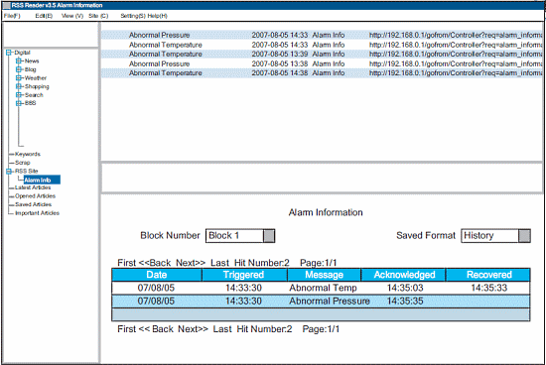This screenshot has width=546, height=365.
Task: Expand the Weather tree node
Action: pyautogui.click(x=19, y=78)
